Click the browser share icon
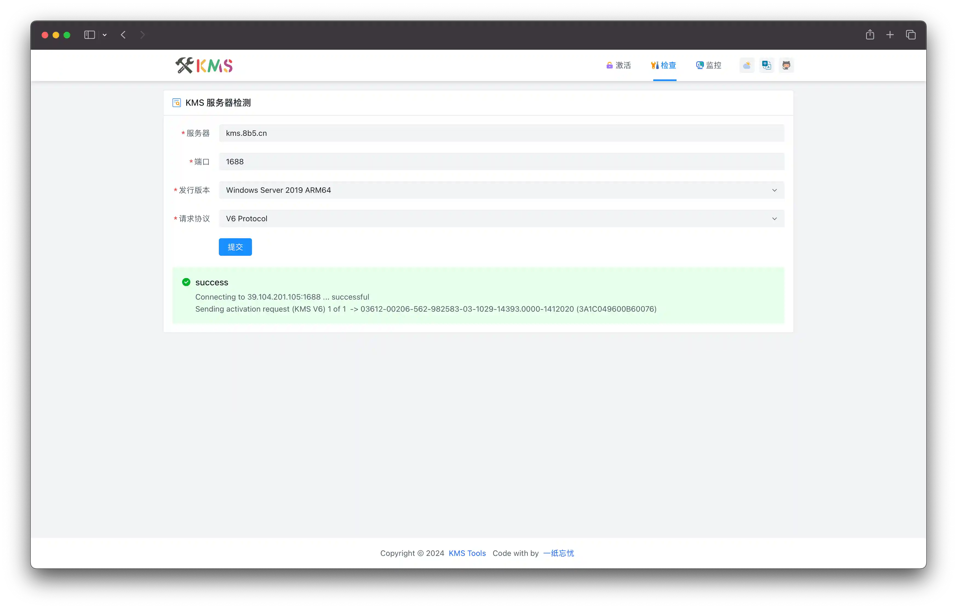 pos(870,35)
